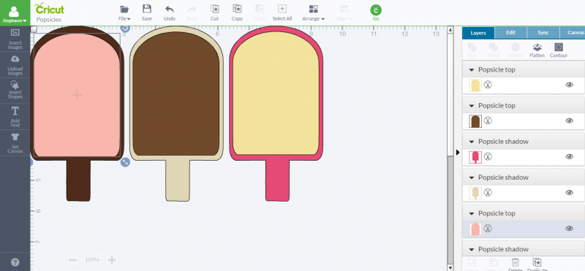Select the Add Text tool
The image size is (585, 271).
15,117
